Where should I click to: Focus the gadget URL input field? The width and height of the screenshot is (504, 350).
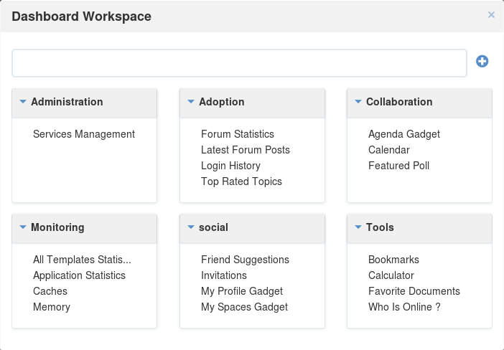(240, 63)
